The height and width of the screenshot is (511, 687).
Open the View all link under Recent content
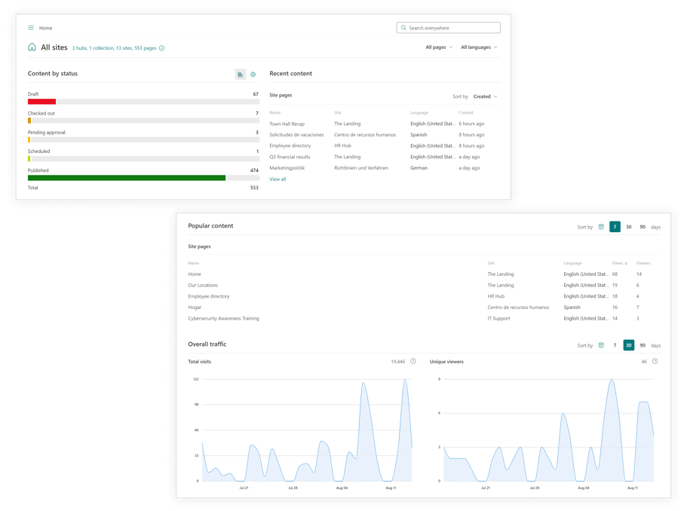pos(278,179)
